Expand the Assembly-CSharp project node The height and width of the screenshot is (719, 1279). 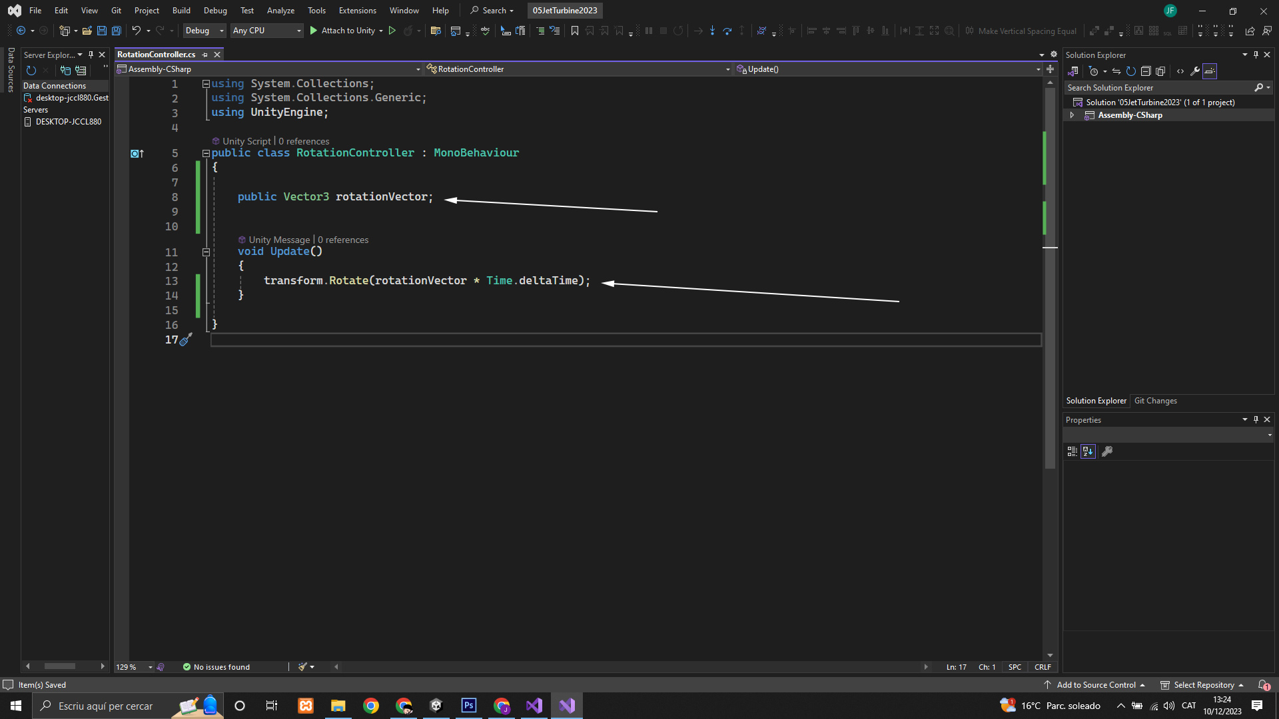coord(1072,115)
